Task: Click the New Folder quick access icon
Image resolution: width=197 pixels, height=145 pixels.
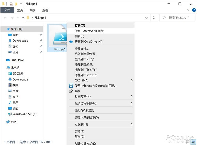Action: pyautogui.click(x=16, y=4)
